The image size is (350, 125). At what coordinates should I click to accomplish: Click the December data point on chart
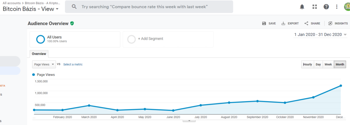[x=341, y=86]
